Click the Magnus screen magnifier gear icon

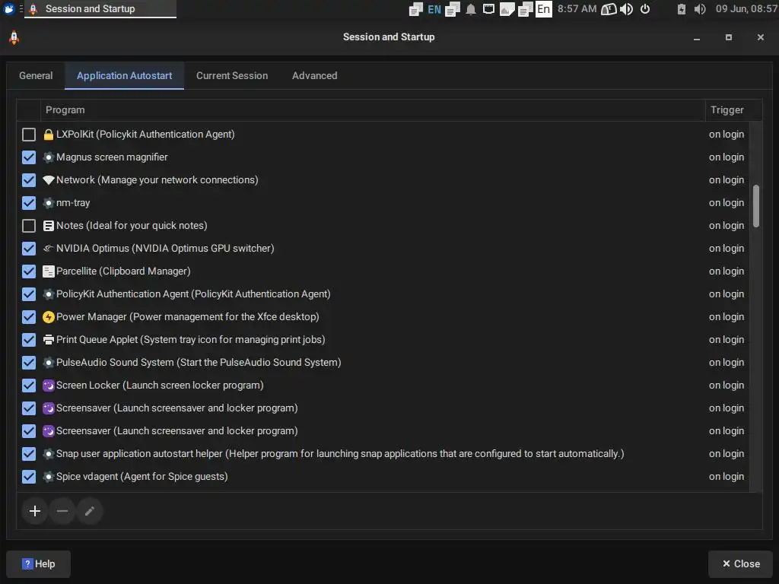[x=48, y=157]
